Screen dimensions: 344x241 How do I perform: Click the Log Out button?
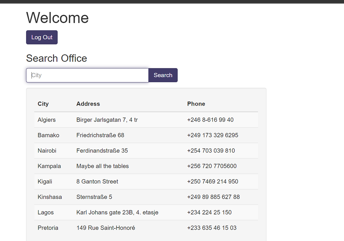tap(42, 37)
